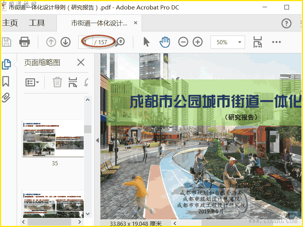Close the 页面缩略图 panel

(81, 62)
